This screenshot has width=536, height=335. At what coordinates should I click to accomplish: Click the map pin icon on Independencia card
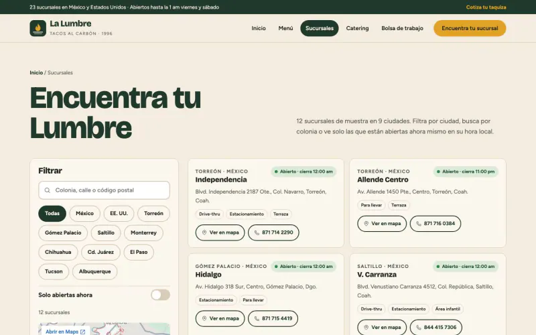point(204,232)
